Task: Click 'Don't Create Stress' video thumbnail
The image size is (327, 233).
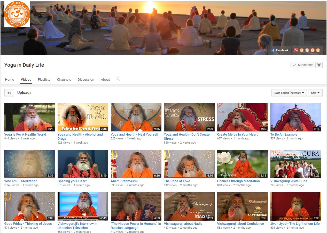Action: (x=189, y=117)
